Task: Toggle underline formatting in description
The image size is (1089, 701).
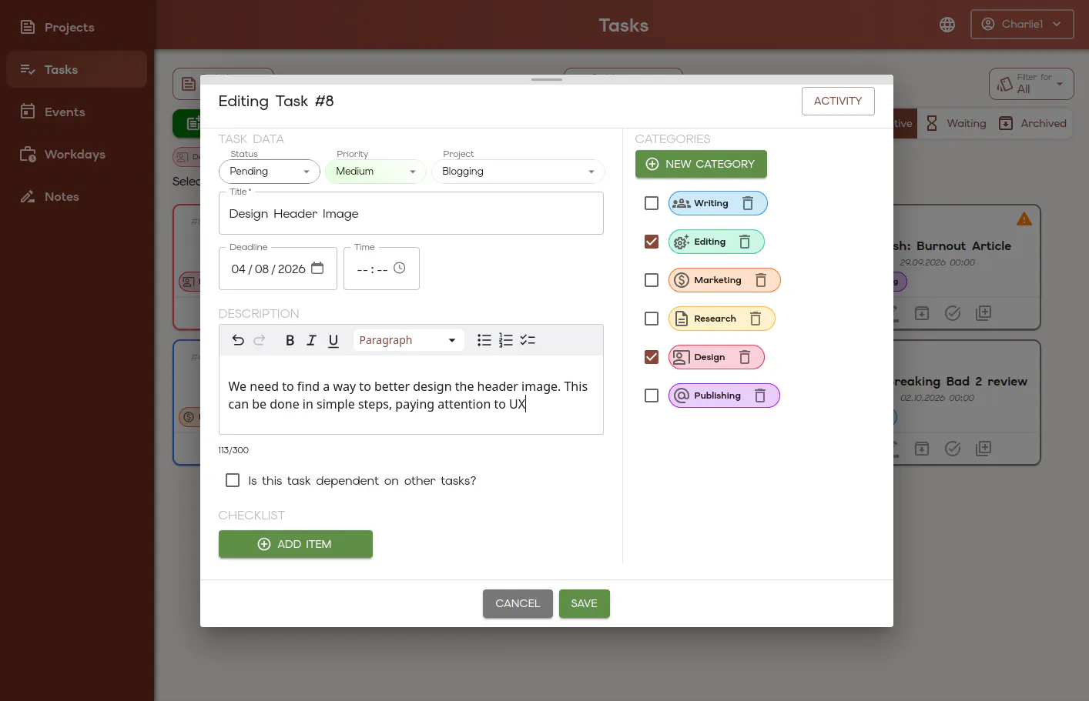Action: (333, 340)
